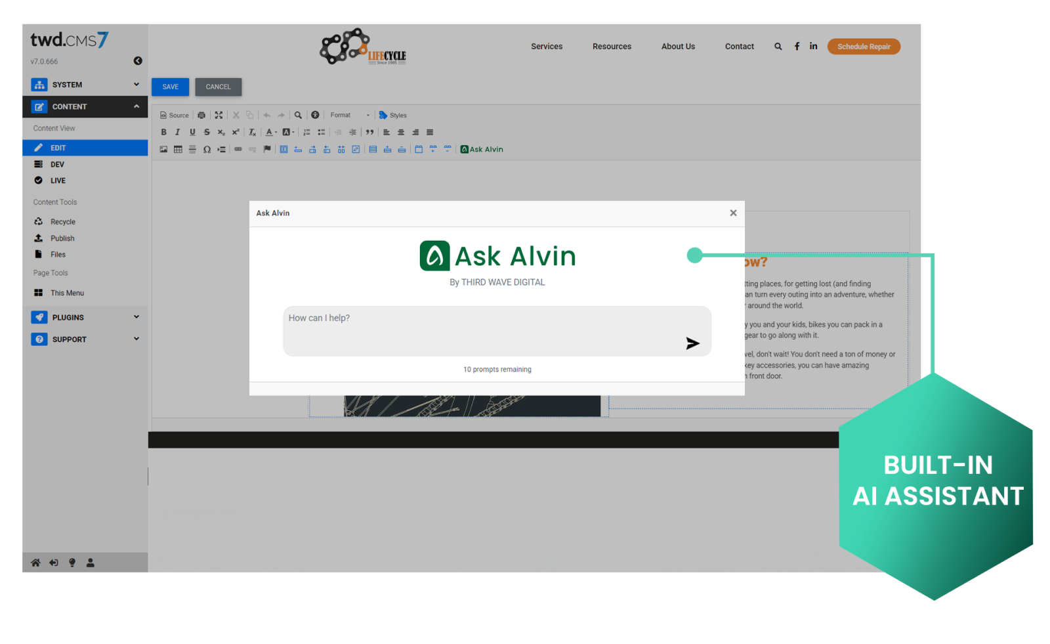1050x644 pixels.
Task: Open the text color picker dropdown
Action: (271, 133)
